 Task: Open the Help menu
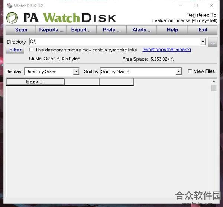(172, 30)
